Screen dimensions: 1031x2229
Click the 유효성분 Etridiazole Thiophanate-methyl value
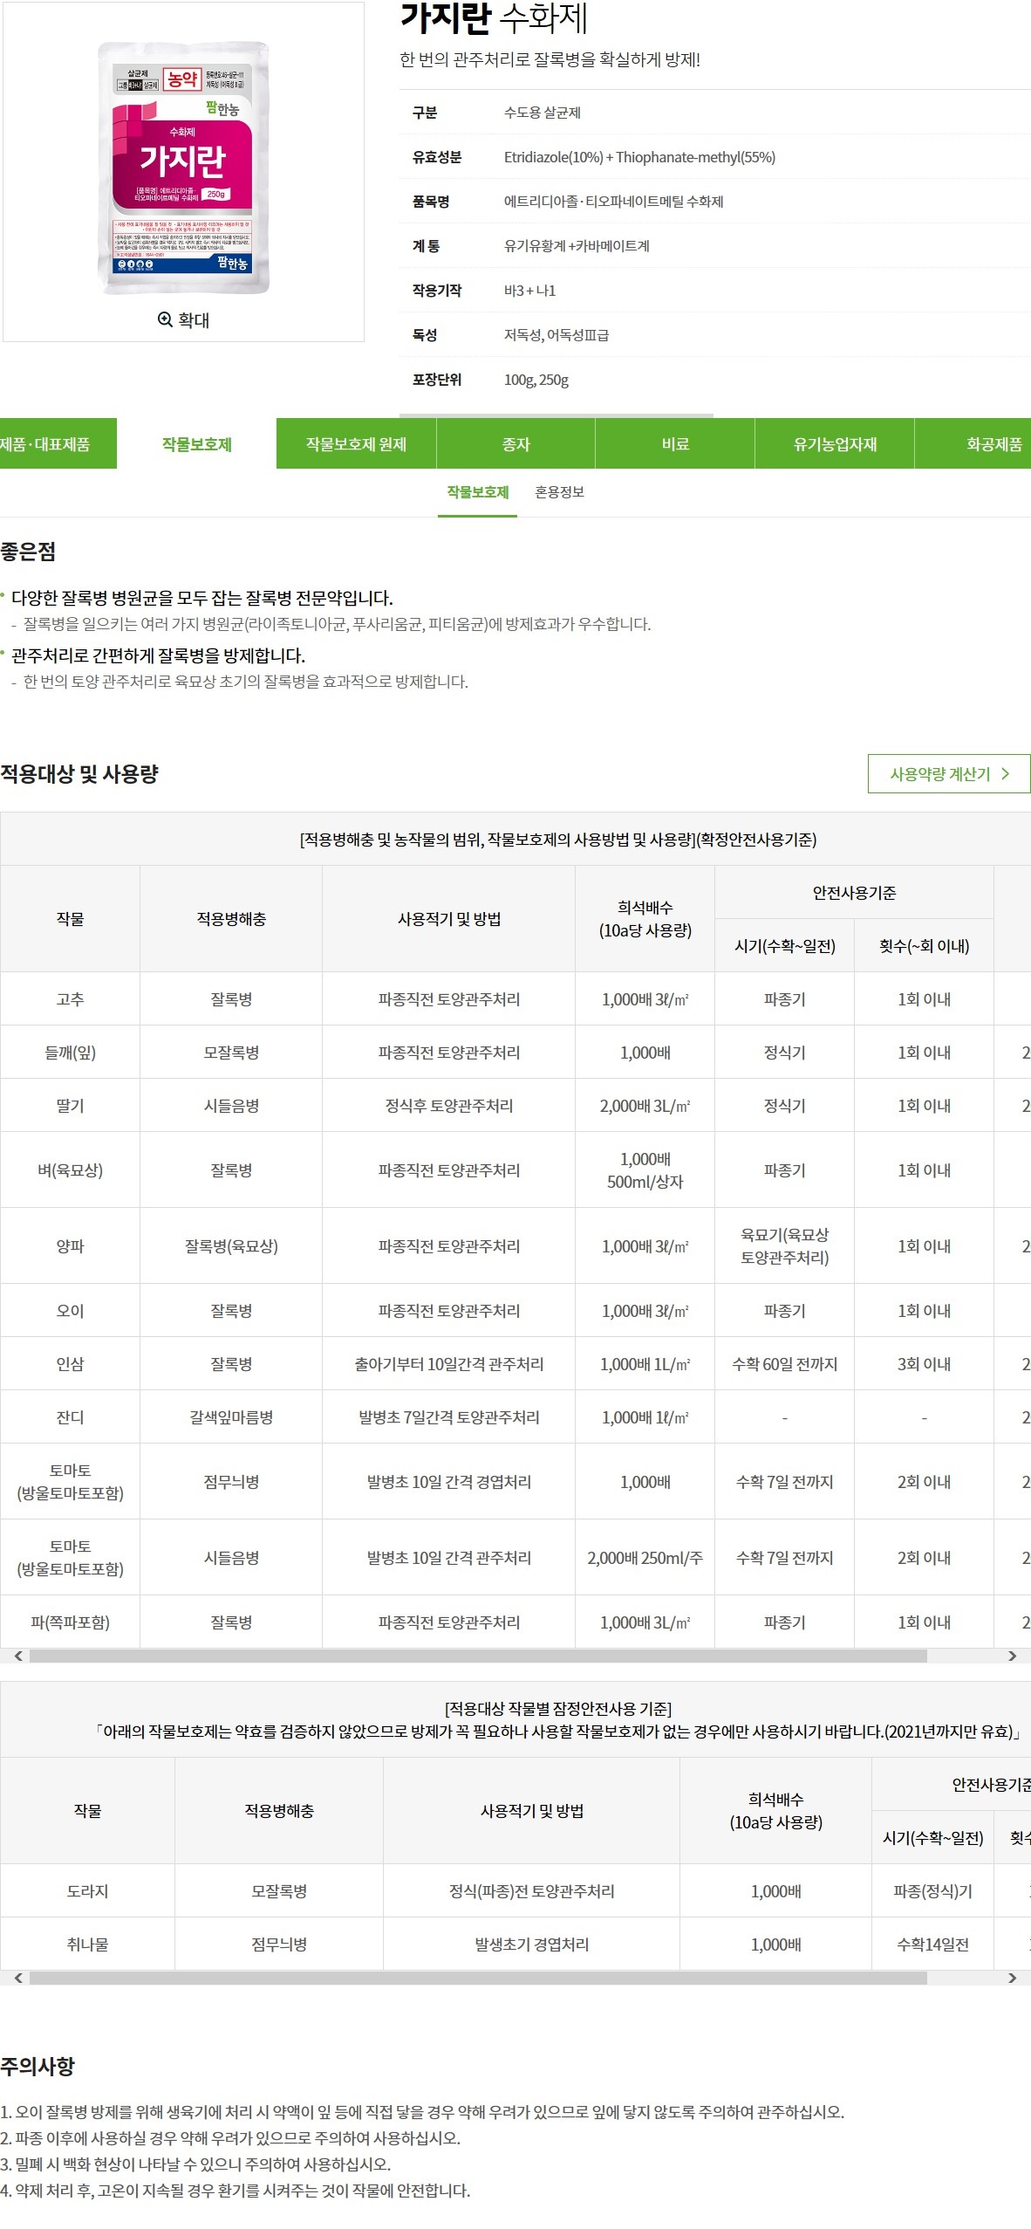coord(639,157)
